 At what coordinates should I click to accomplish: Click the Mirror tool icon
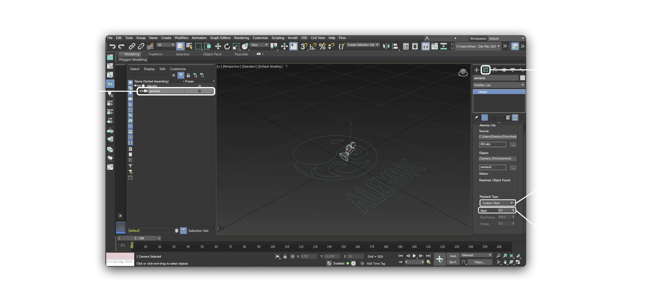point(386,46)
